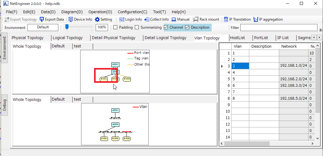
Task: Click the Collect Info icon
Action: (x=147, y=19)
